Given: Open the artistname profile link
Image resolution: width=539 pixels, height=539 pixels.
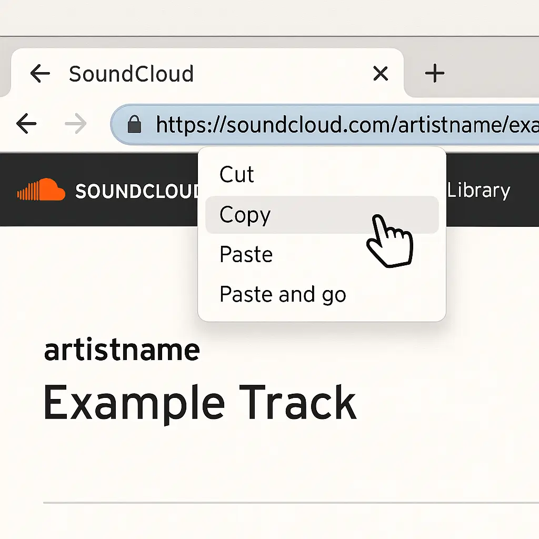Looking at the screenshot, I should point(122,350).
